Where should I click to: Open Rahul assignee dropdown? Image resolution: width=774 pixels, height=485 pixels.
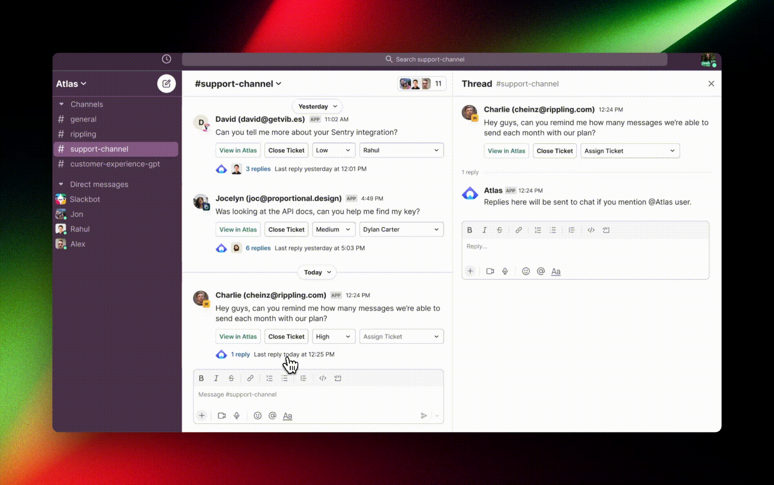(401, 150)
